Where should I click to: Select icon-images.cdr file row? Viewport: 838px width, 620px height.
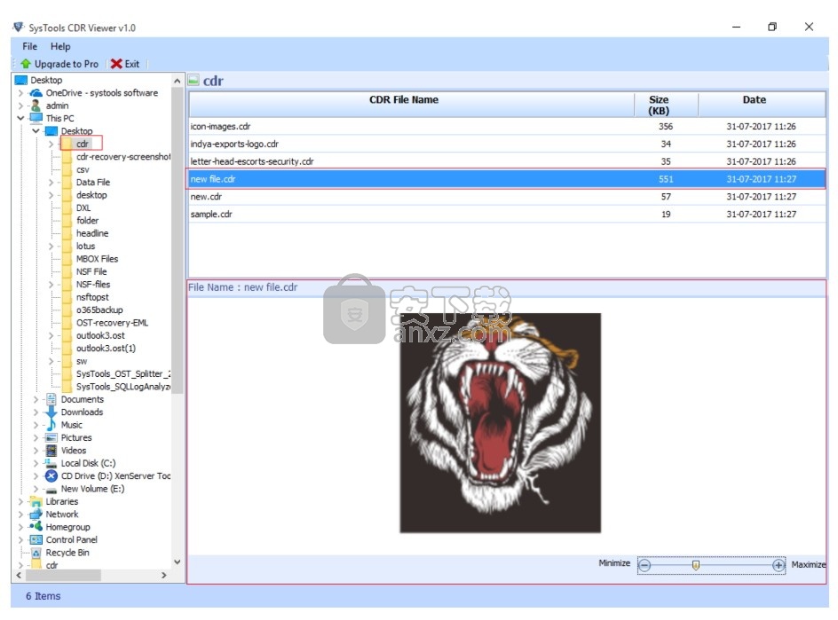[507, 127]
